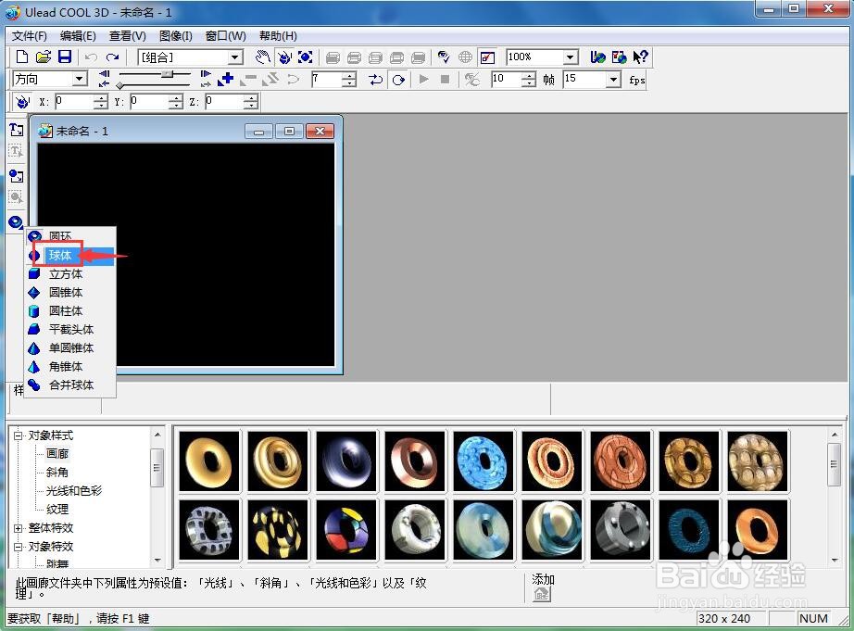
Task: Select 光线和色彩 in the style tree
Action: (74, 490)
